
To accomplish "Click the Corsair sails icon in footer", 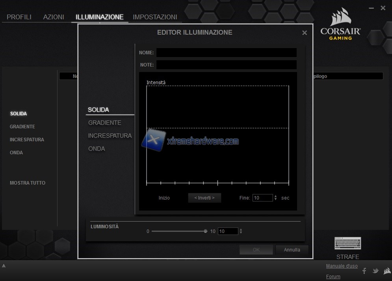I will pos(387,271).
